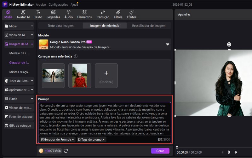Click the AI credits coin icon
The height and width of the screenshot is (158, 252).
tap(41, 151)
